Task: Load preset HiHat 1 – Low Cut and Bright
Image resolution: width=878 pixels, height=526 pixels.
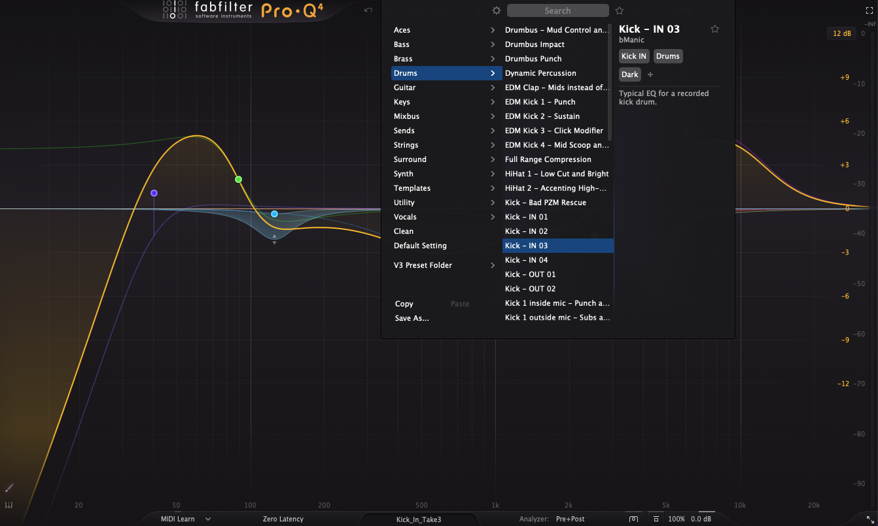Action: 558,174
